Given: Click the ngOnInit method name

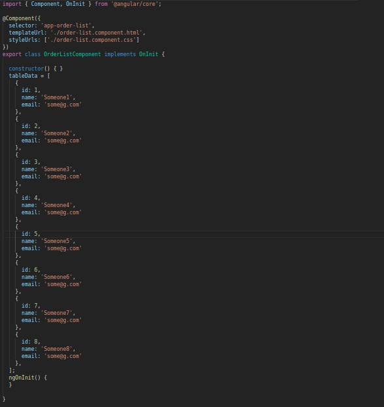Looking at the screenshot, I should (x=22, y=378).
